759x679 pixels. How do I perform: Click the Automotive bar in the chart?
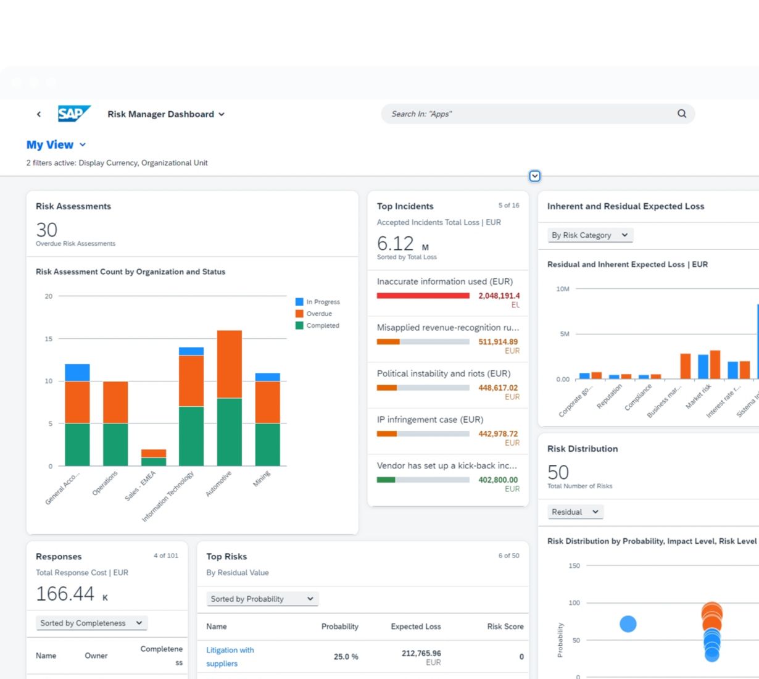pyautogui.click(x=229, y=401)
